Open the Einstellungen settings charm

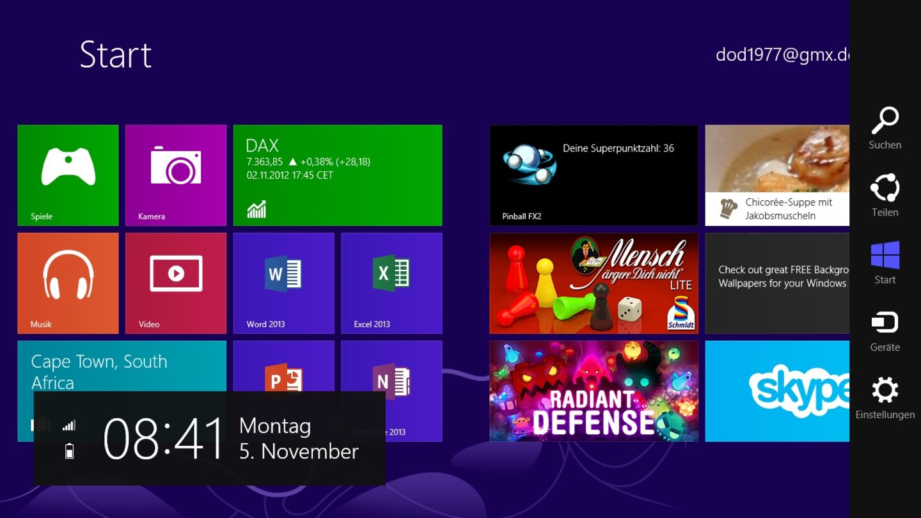pos(885,398)
